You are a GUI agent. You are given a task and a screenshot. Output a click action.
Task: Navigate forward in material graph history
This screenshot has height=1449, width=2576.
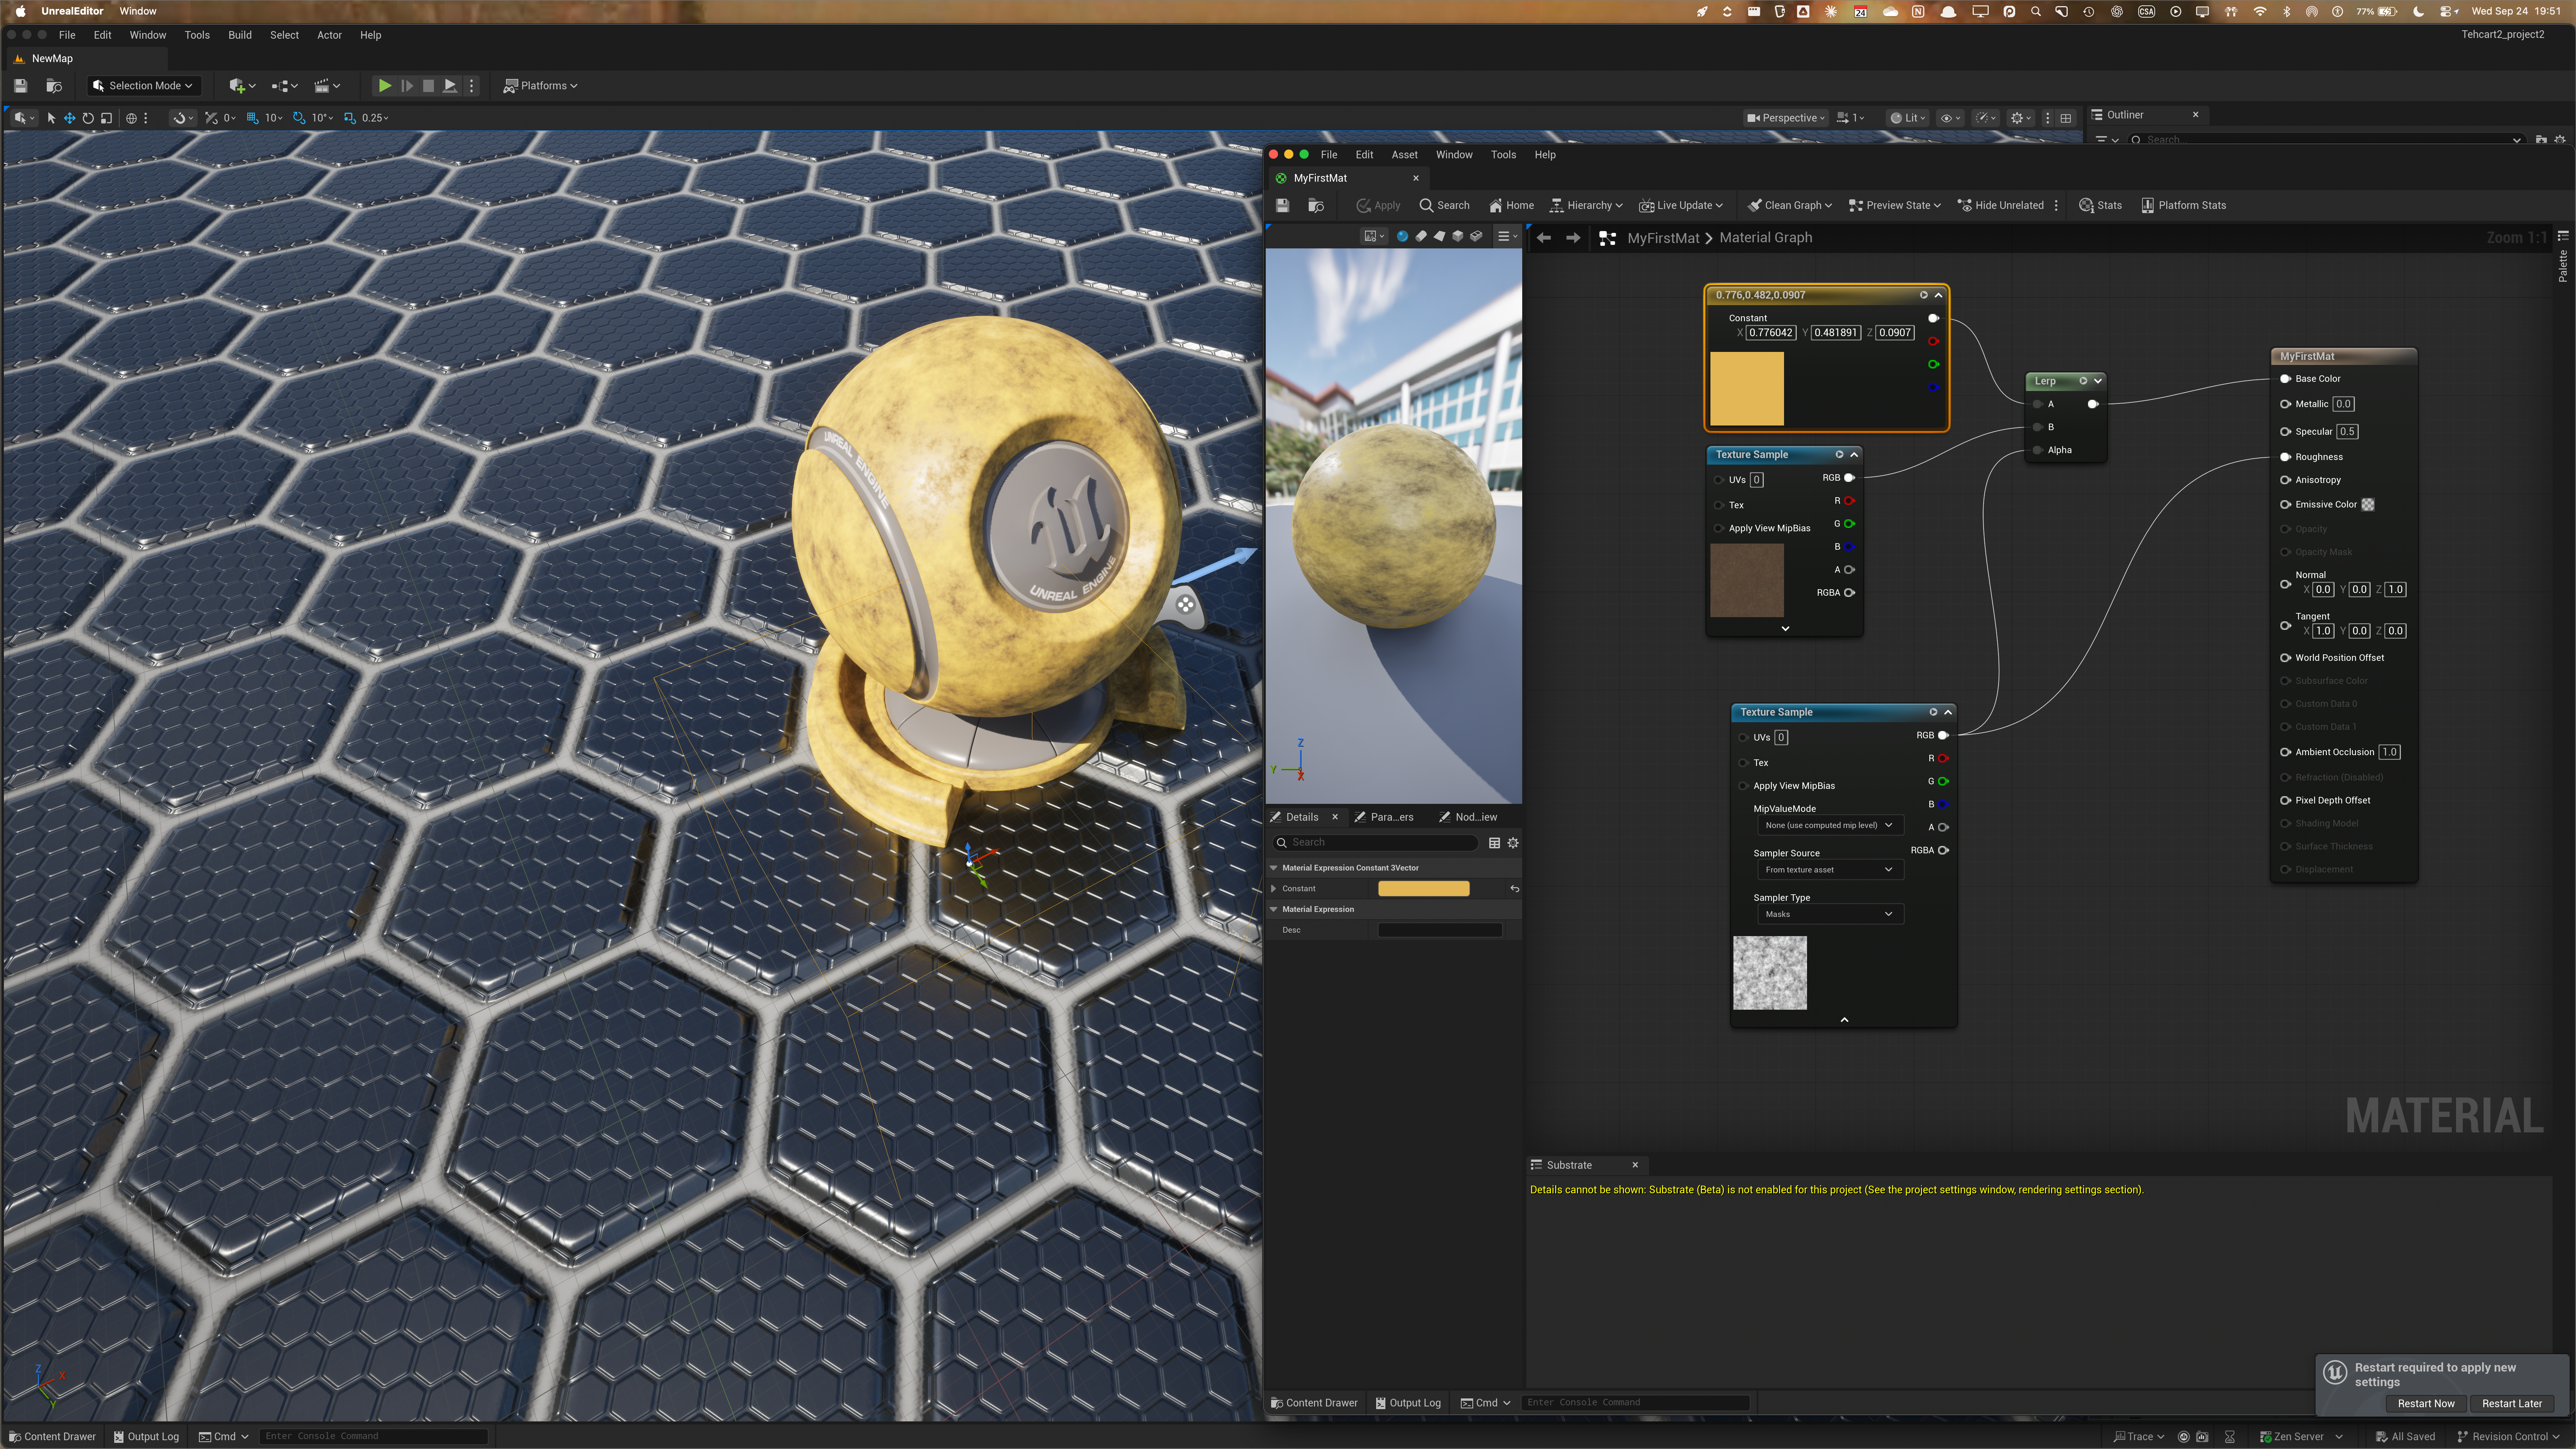(x=1573, y=238)
